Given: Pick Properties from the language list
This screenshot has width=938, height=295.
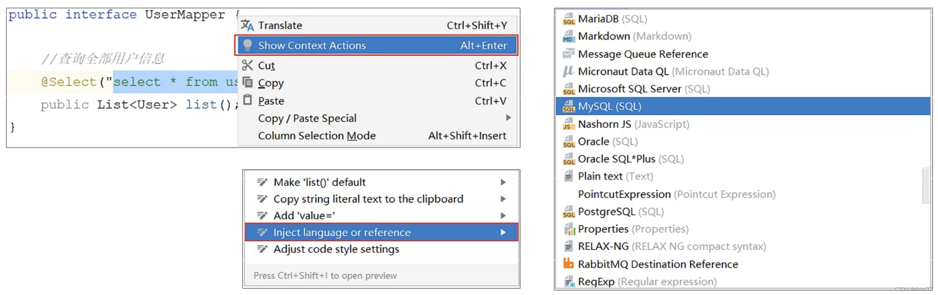Looking at the screenshot, I should tap(743, 229).
